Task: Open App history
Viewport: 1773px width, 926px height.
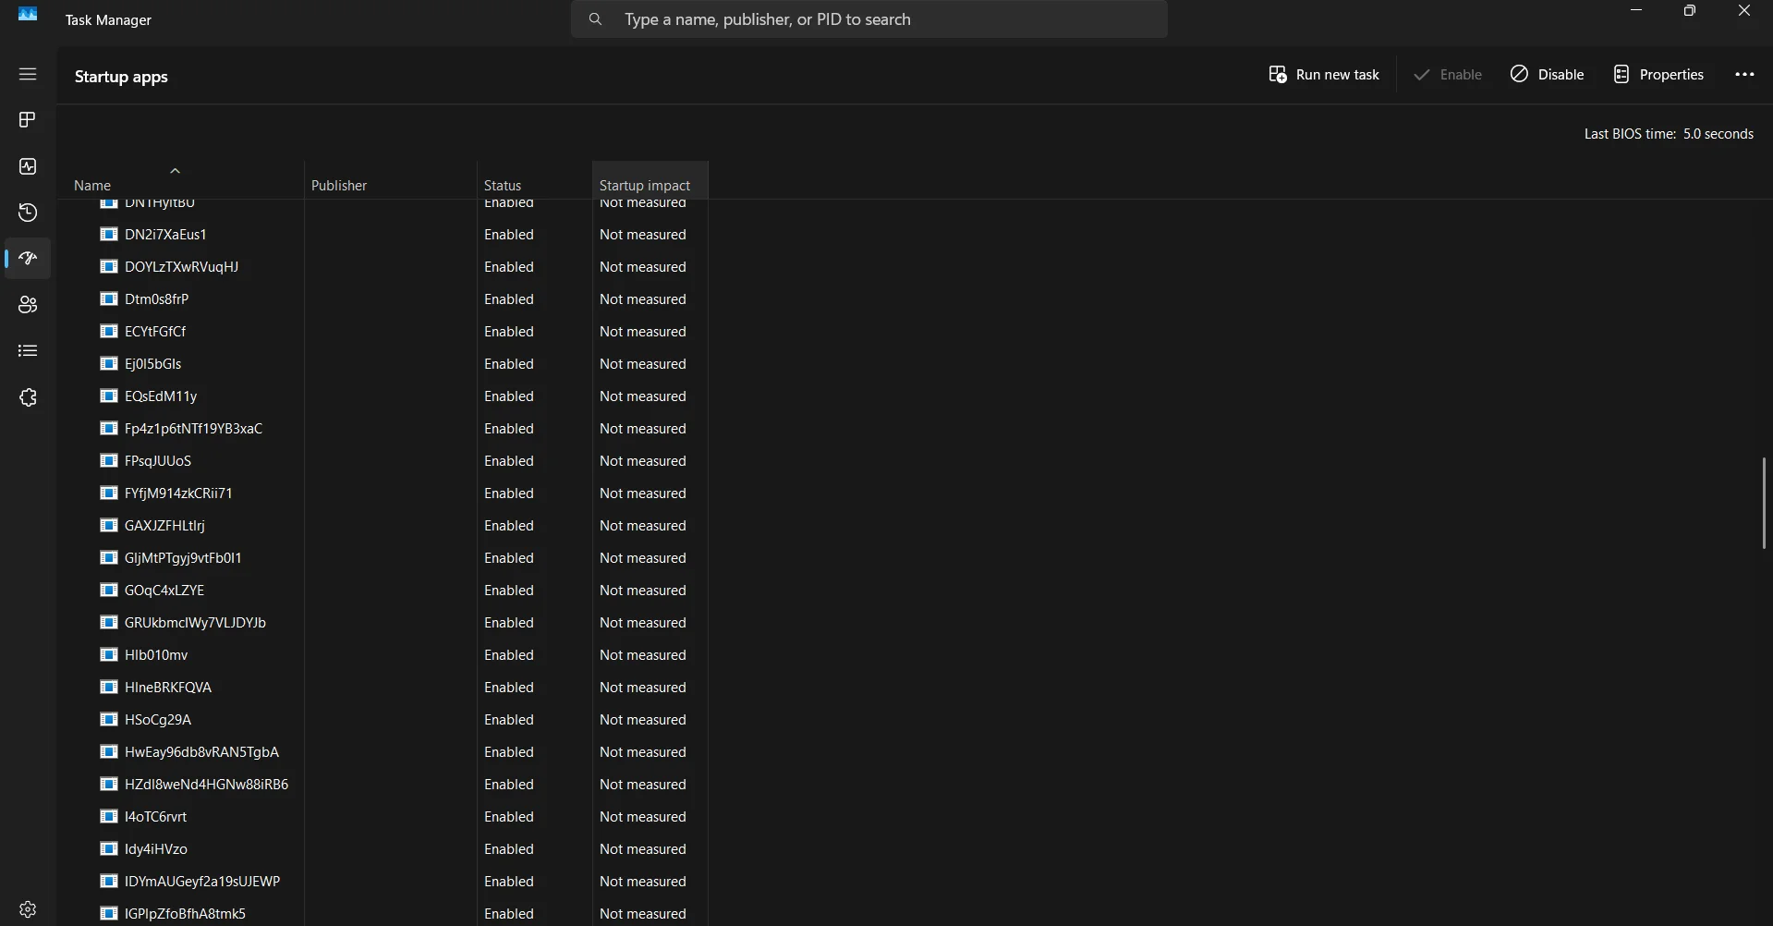Action: click(28, 213)
